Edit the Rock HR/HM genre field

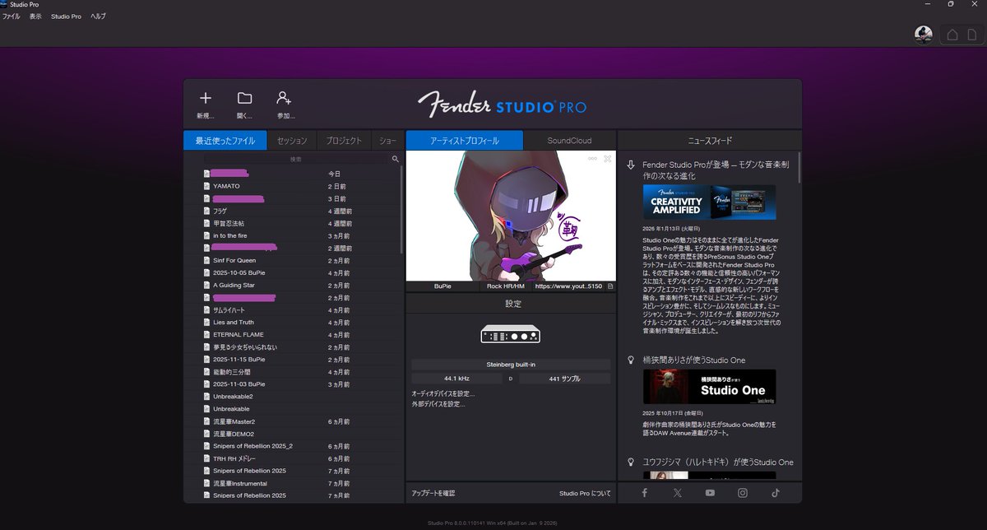pyautogui.click(x=505, y=286)
